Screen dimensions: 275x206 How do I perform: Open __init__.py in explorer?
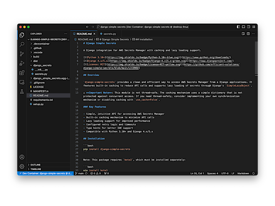[49, 70]
